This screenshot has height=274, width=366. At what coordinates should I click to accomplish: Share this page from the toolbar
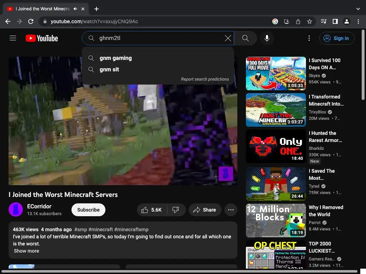[x=298, y=21]
